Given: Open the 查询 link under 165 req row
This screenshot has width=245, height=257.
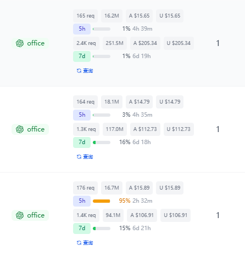Looking at the screenshot, I should pos(88,71).
